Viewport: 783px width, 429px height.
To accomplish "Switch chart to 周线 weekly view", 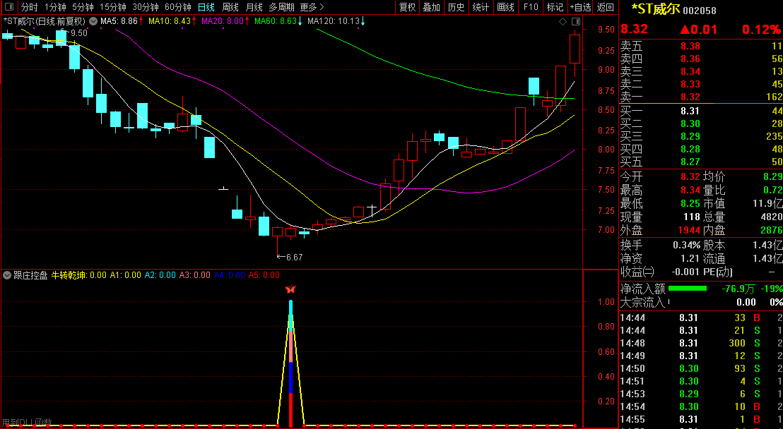I will pos(230,7).
